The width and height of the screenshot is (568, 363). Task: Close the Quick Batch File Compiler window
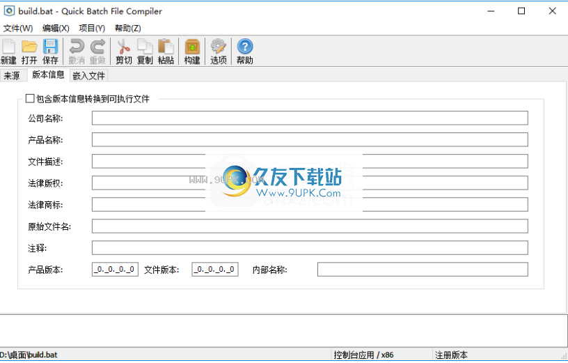[552, 11]
